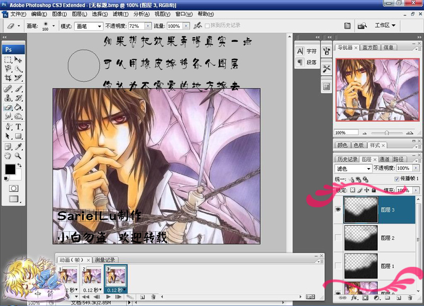Screen dimensions: 424x306
Task: Show layer 图层 1 visibility box
Action: pos(338,266)
